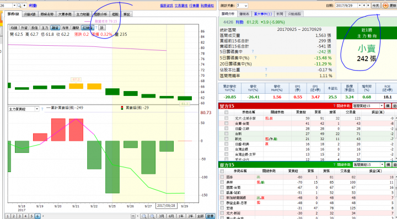Click the orange 更新 refresh icon

click(x=385, y=6)
